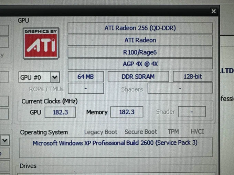234x175 pixels.
Task: Click the HVCI indicator
Action: click(x=197, y=131)
